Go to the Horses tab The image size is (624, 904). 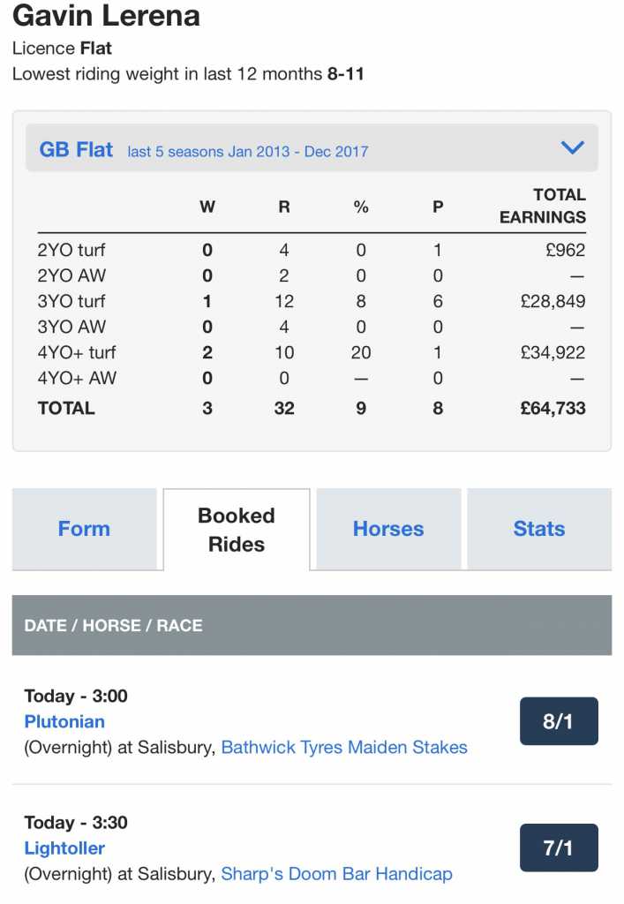click(x=388, y=529)
